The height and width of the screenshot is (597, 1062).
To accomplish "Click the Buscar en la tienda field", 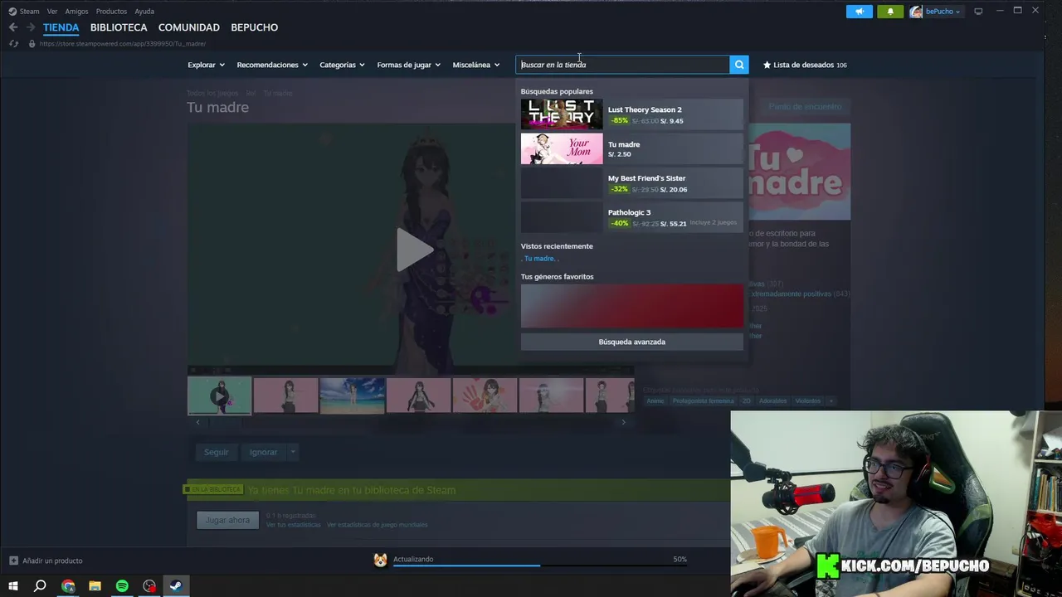I will (x=622, y=65).
